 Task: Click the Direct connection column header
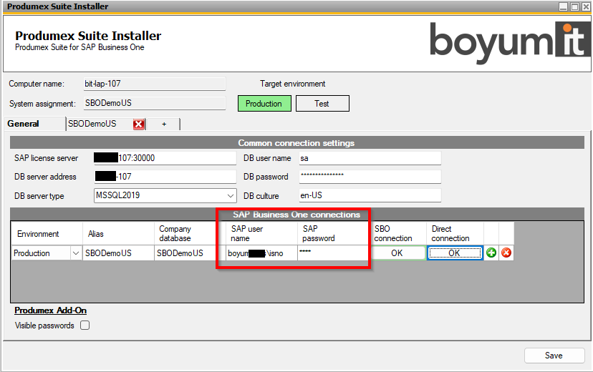point(455,234)
